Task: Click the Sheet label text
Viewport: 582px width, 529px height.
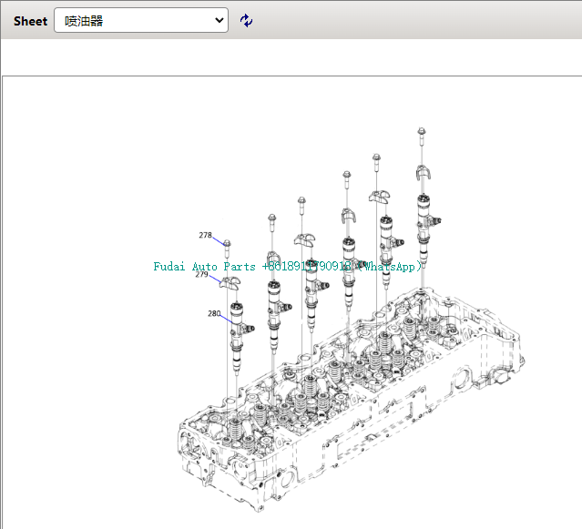Action: pos(30,21)
